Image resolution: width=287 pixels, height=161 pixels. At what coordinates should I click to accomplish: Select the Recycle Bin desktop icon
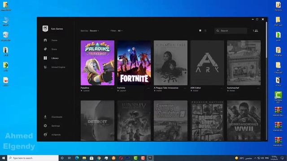[x=5, y=36]
